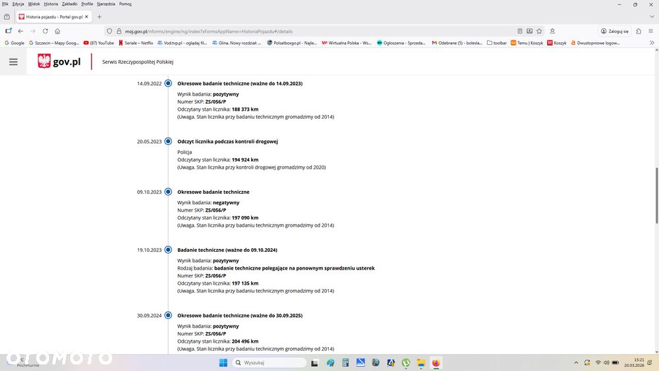Open the Temu | Koszyk bookmark

click(527, 43)
